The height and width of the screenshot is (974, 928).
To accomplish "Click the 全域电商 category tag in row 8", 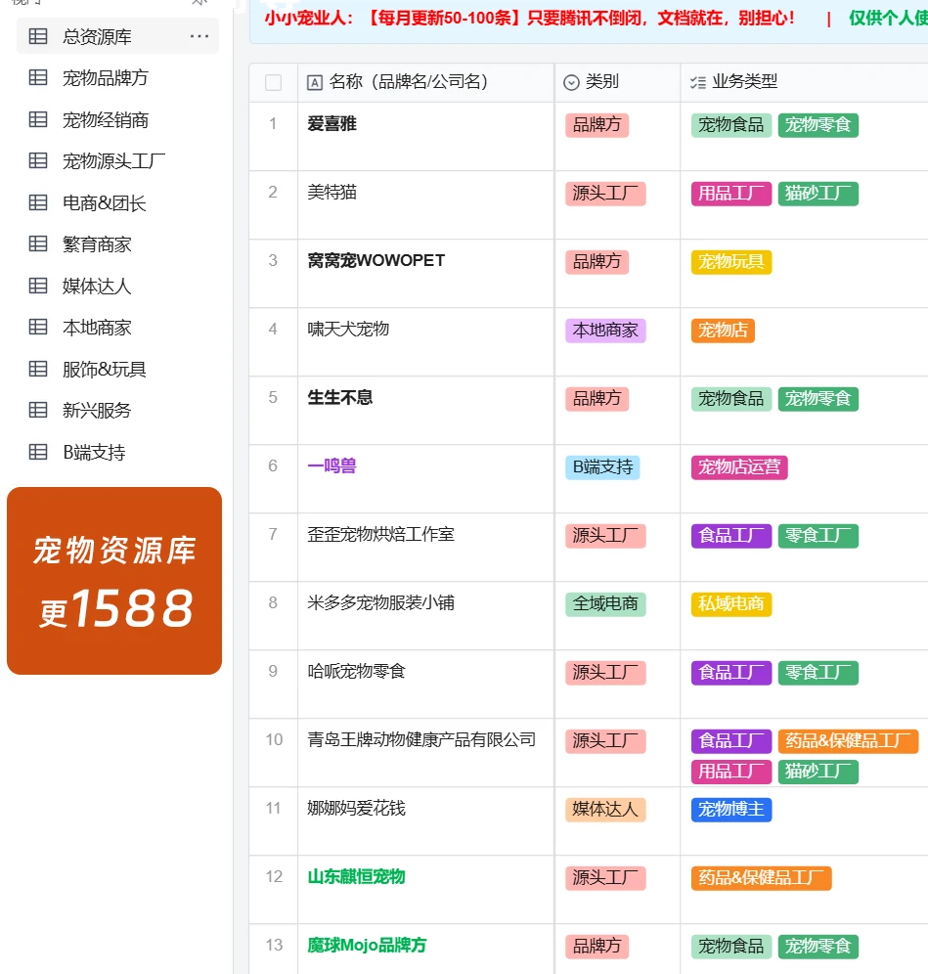I will point(605,603).
